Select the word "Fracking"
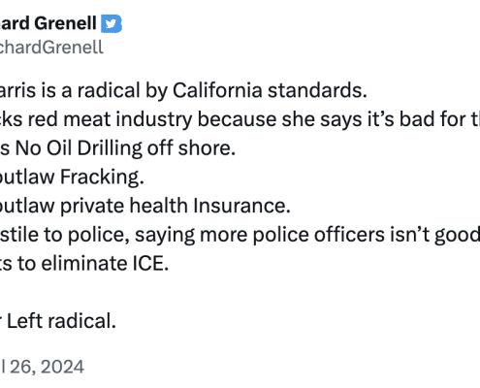The width and height of the screenshot is (480, 388). coord(102,177)
